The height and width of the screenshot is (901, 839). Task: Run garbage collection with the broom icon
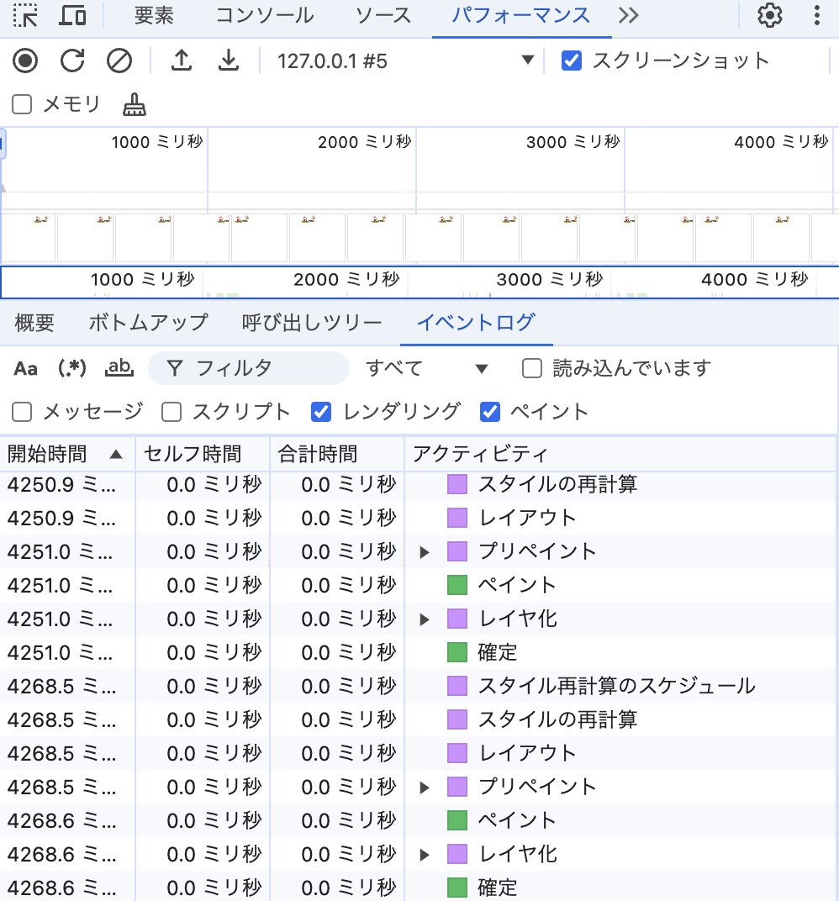[x=135, y=105]
